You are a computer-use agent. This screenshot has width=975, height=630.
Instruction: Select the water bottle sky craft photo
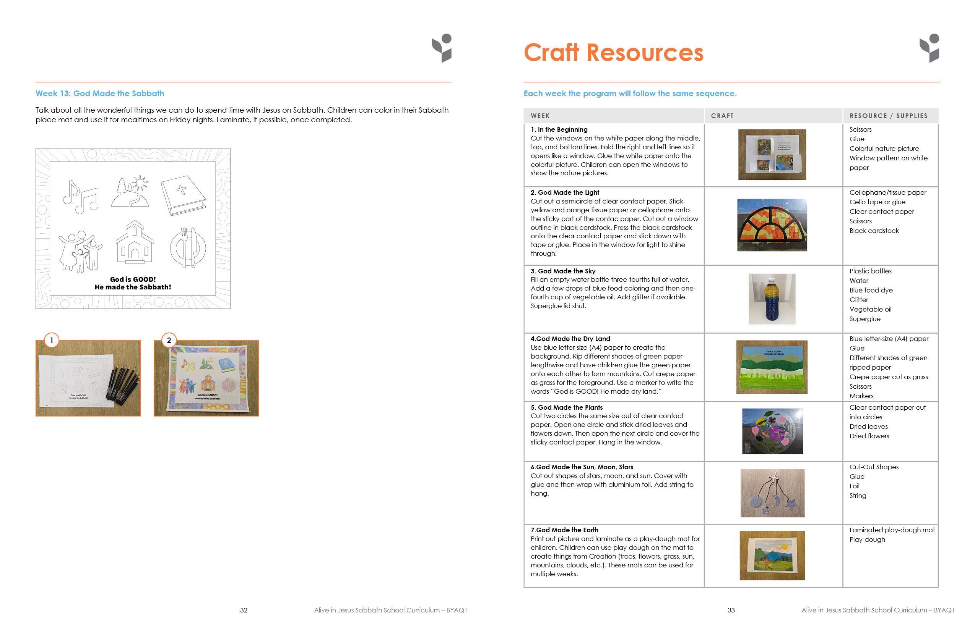(772, 299)
